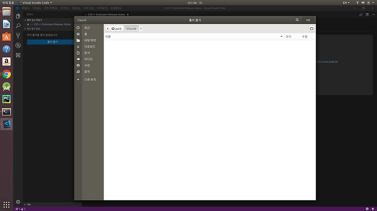Viewport: 377px width, 211px height.
Task: Show applications grid in dock
Action: click(x=6, y=205)
